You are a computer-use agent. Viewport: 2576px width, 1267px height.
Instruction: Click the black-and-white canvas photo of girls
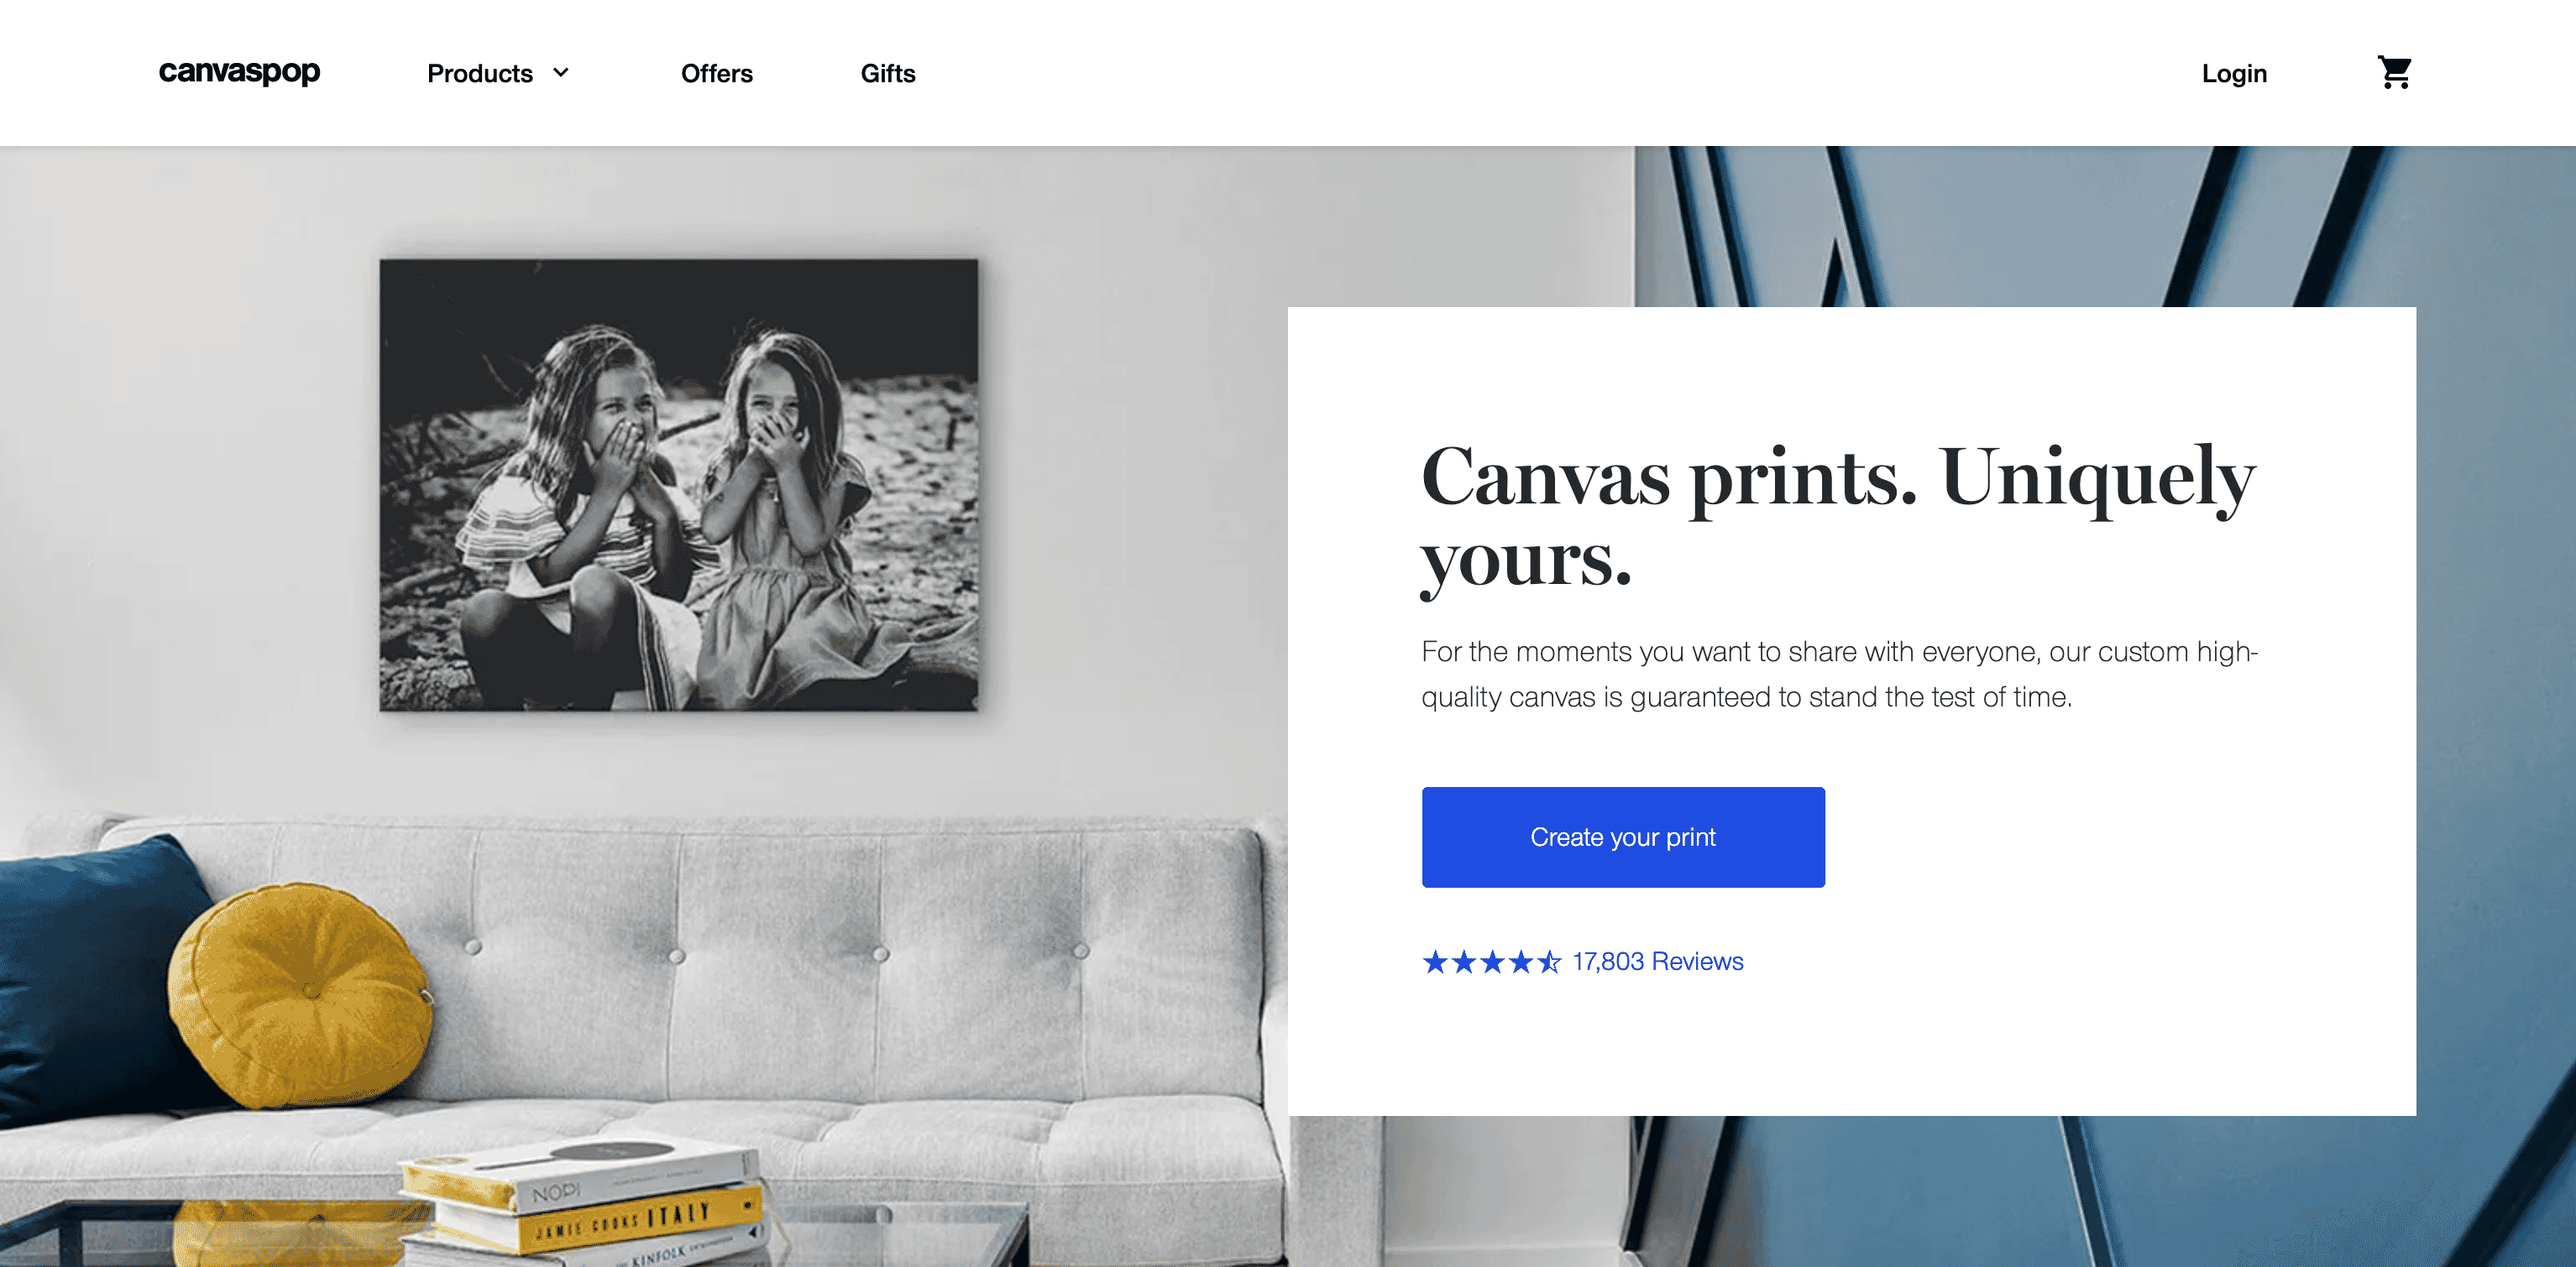coord(679,485)
